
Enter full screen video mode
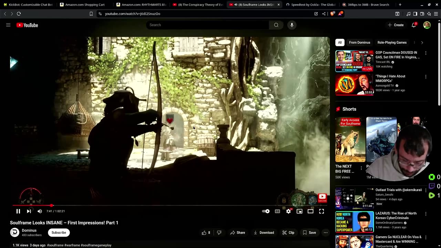(321, 211)
